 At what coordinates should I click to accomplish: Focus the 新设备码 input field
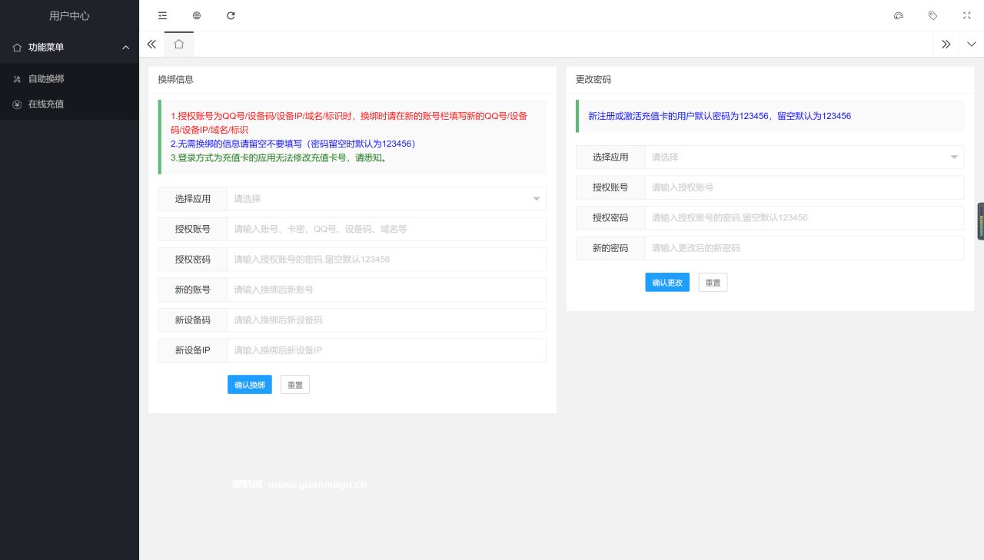387,320
